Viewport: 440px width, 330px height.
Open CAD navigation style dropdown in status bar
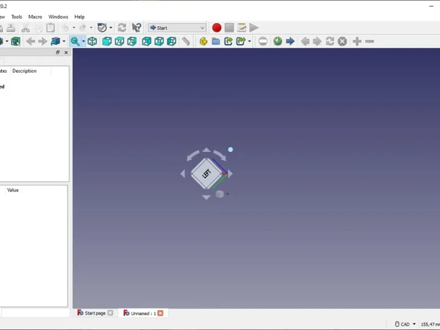pyautogui.click(x=406, y=324)
